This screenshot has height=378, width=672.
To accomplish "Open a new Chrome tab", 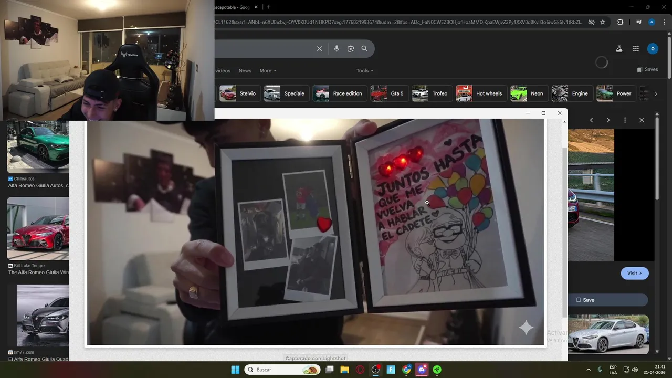I will [x=269, y=7].
